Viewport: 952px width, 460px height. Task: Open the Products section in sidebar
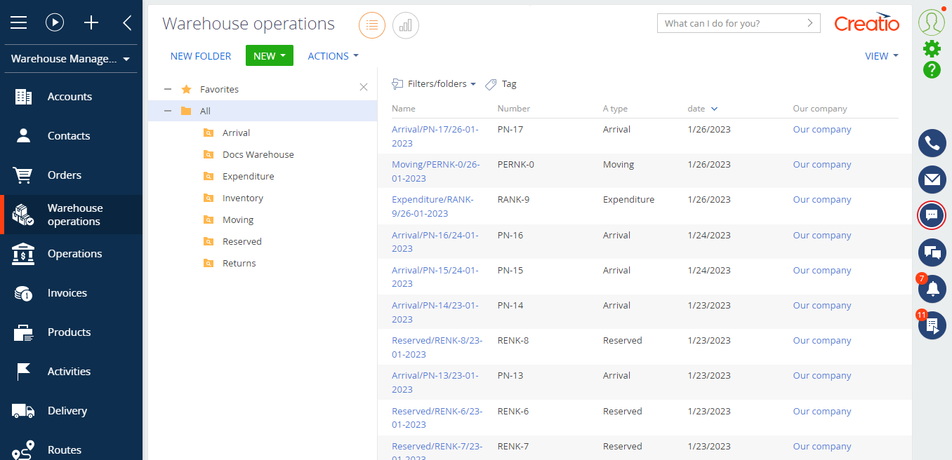[69, 332]
